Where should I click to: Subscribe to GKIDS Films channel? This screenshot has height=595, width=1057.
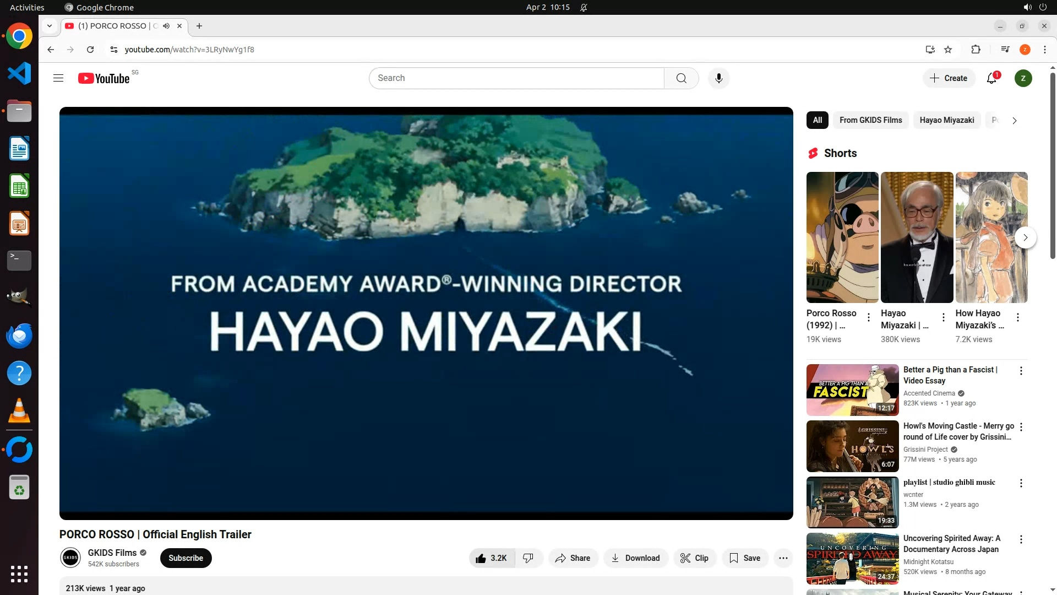click(186, 558)
